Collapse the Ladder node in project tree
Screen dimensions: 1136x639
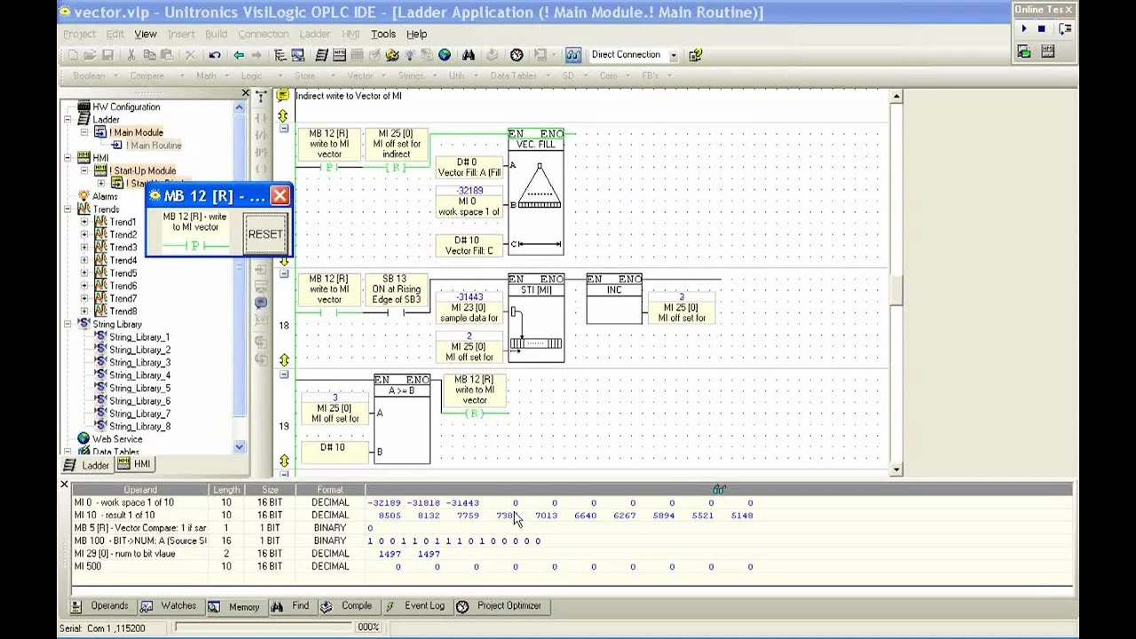[67, 120]
